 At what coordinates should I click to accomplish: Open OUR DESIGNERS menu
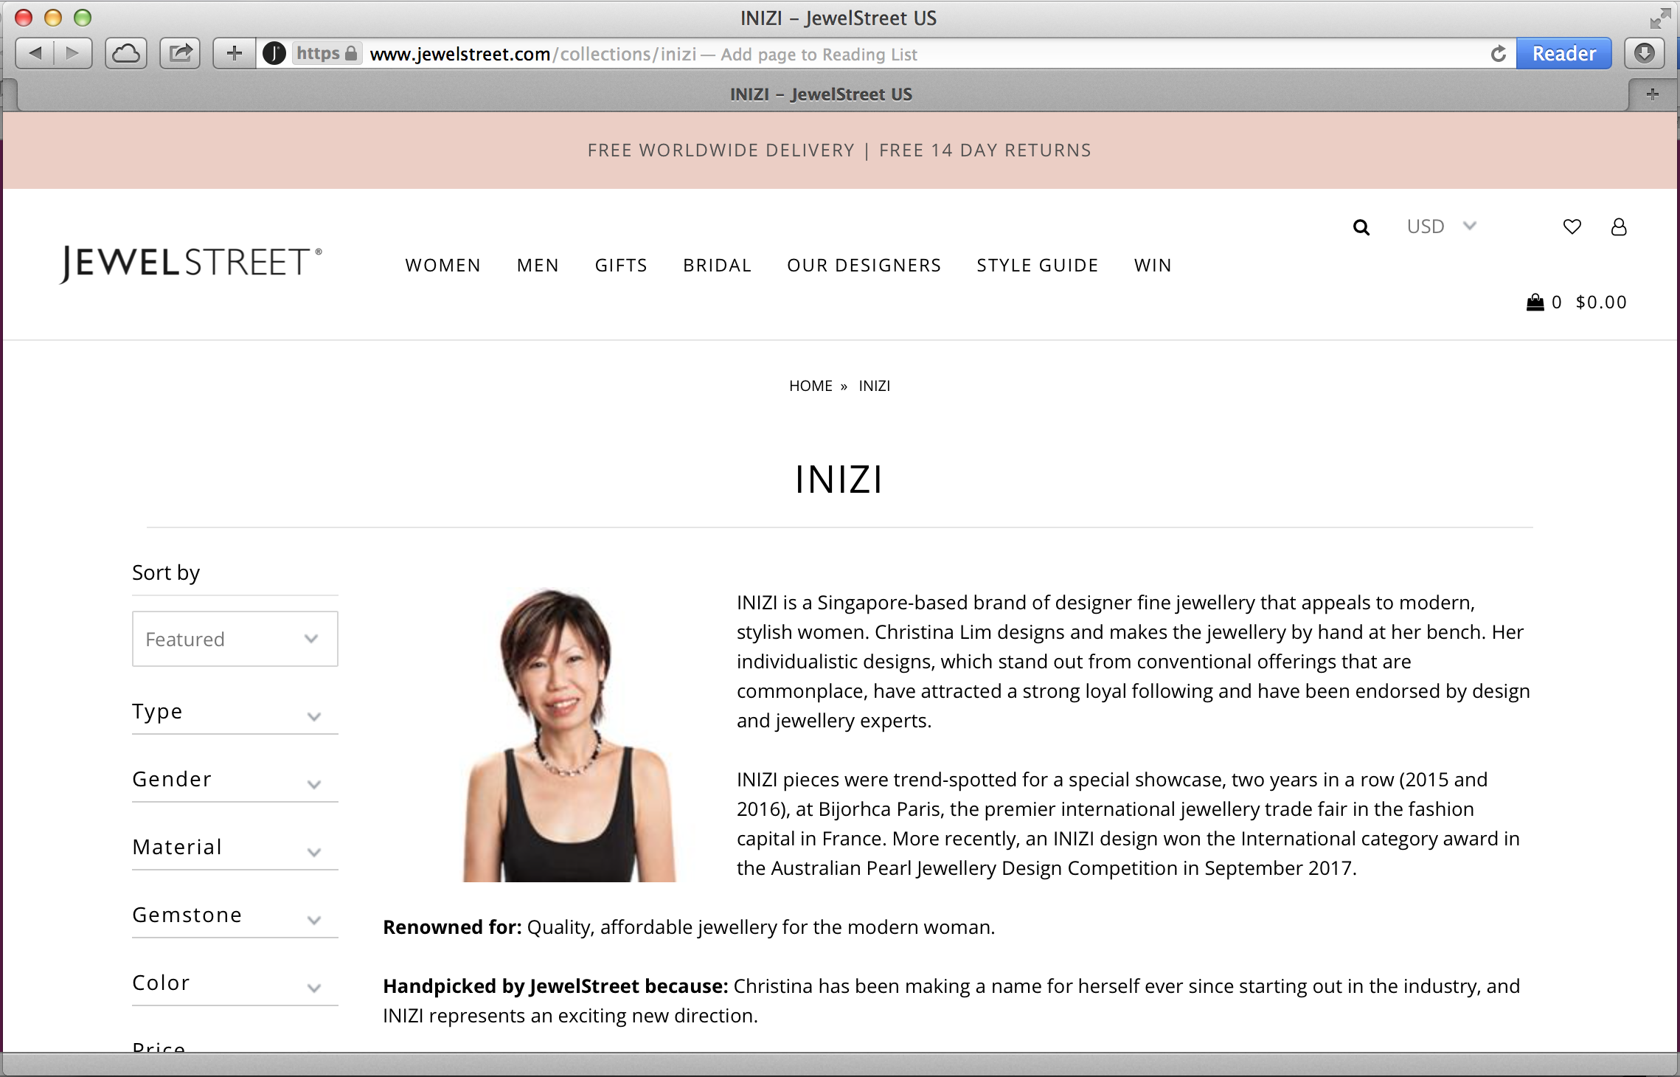(864, 266)
